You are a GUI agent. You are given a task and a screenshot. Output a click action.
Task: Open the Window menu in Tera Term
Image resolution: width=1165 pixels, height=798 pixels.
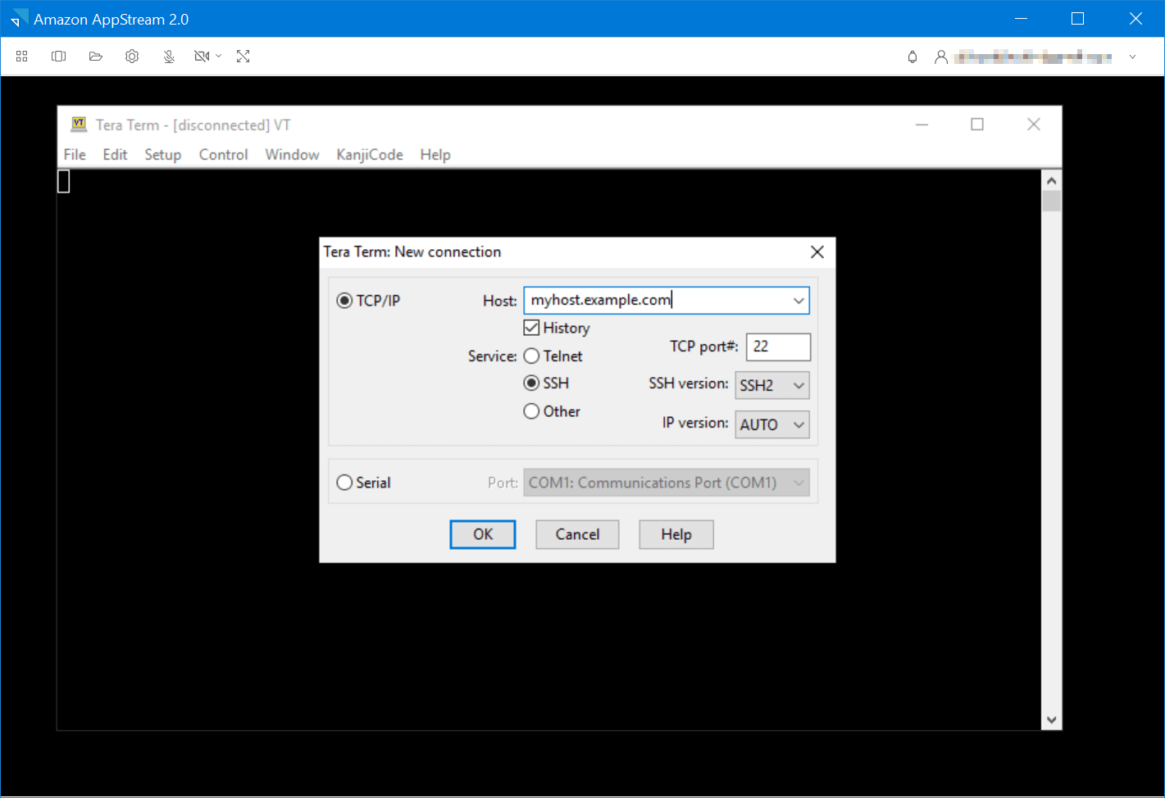coord(292,155)
